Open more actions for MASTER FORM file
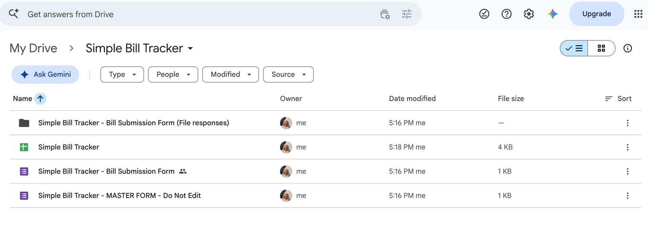Viewport: 648px width, 227px height. pos(627,196)
